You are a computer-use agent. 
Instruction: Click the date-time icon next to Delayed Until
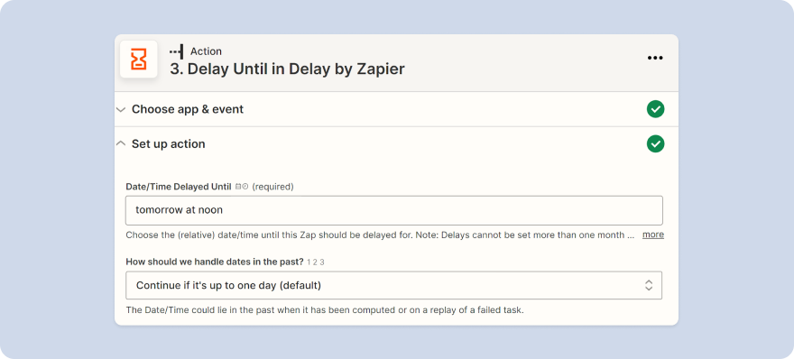coord(242,187)
